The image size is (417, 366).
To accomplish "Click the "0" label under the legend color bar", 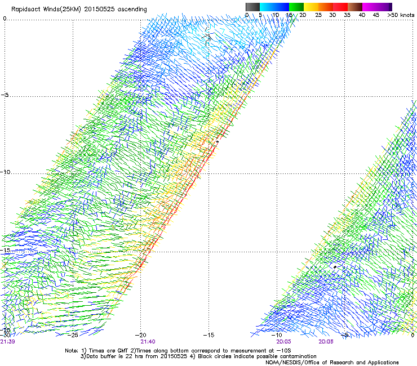I will pyautogui.click(x=247, y=15).
